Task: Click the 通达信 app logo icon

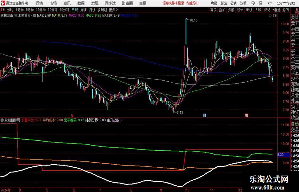Action: [3, 3]
